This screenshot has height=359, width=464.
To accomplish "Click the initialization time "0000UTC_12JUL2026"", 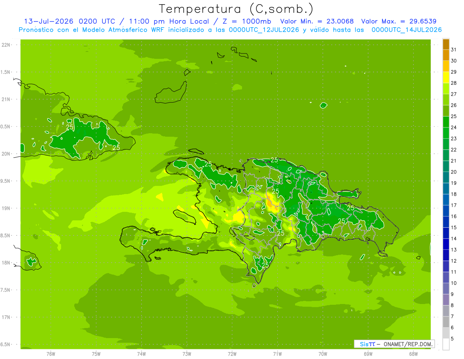I will click(264, 30).
